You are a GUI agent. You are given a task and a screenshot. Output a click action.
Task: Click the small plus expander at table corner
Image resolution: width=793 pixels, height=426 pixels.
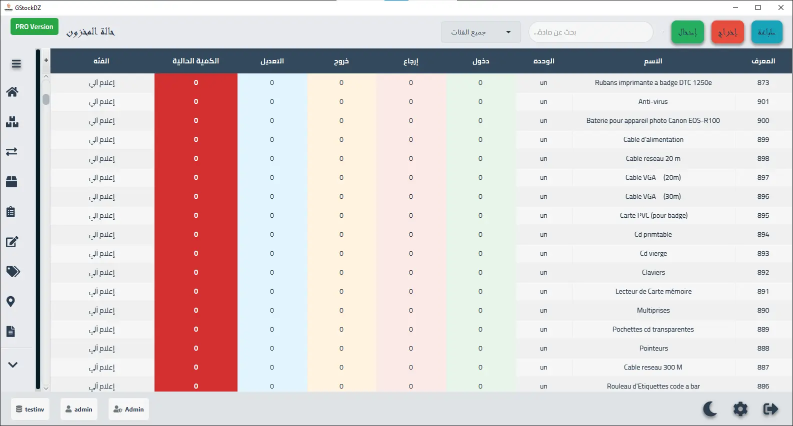[46, 60]
